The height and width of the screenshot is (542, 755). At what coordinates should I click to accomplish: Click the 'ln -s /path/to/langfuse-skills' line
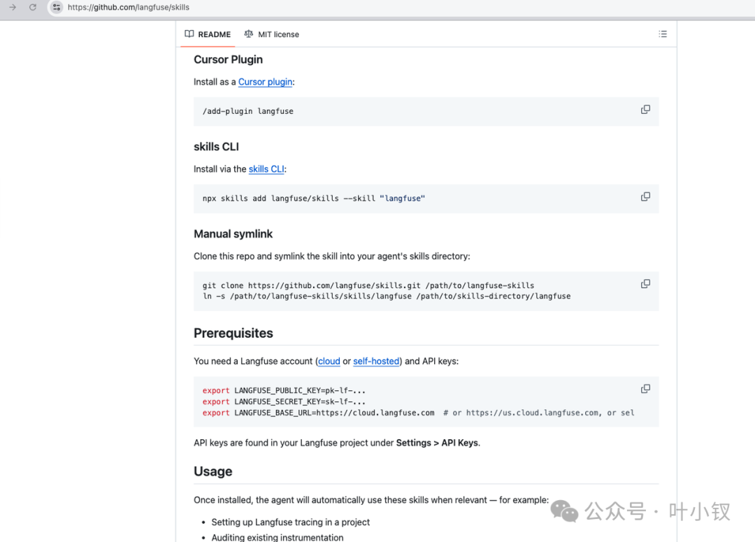[387, 297]
